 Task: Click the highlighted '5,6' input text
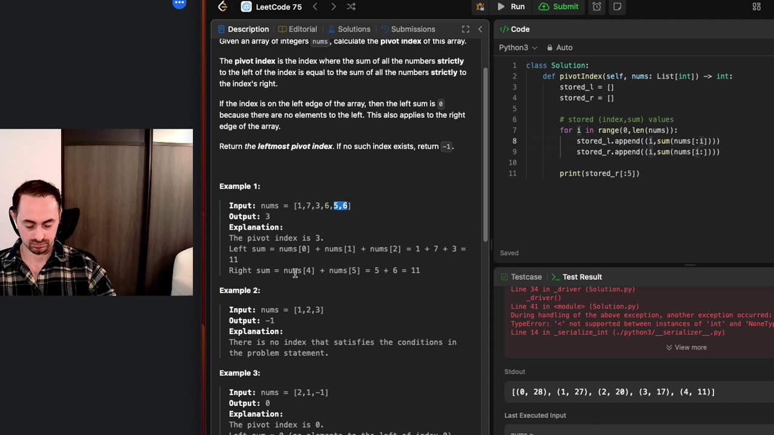pyautogui.click(x=340, y=206)
